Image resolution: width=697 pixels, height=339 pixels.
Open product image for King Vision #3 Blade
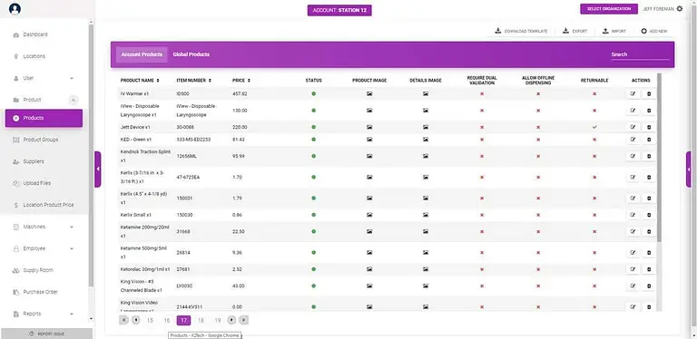click(x=369, y=286)
